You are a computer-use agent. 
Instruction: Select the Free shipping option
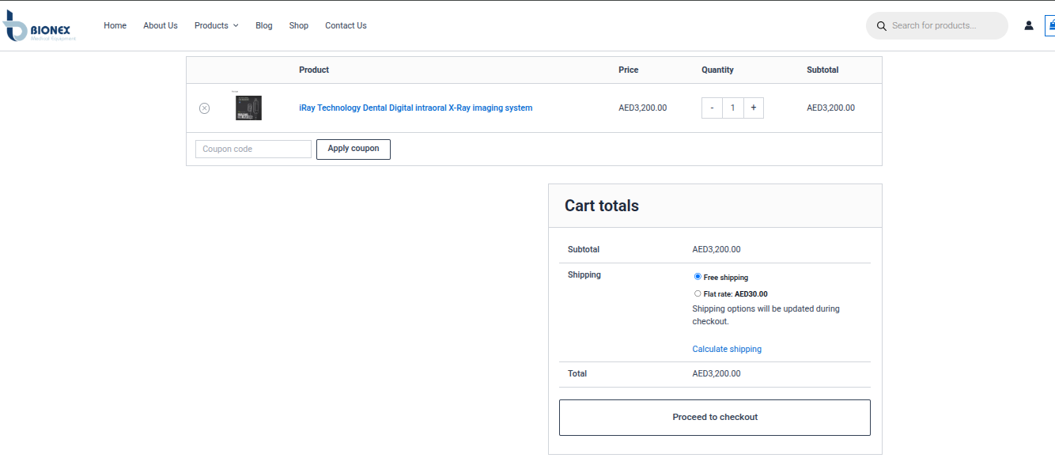pos(698,277)
